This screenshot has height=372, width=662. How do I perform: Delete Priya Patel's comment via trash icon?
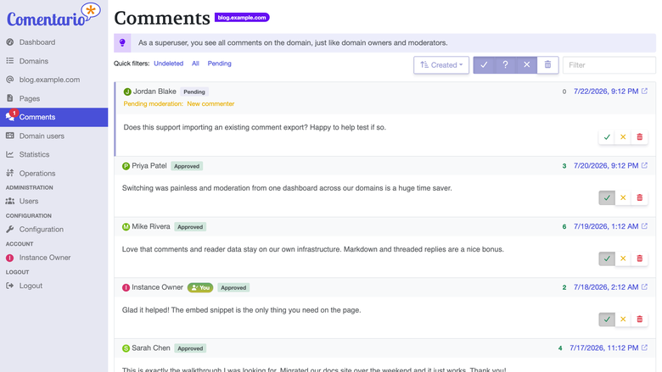click(639, 197)
